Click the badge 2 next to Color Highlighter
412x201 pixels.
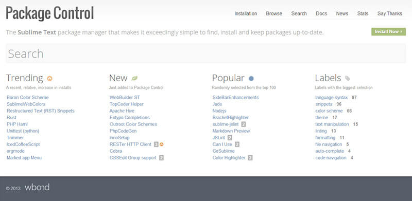[x=250, y=158]
